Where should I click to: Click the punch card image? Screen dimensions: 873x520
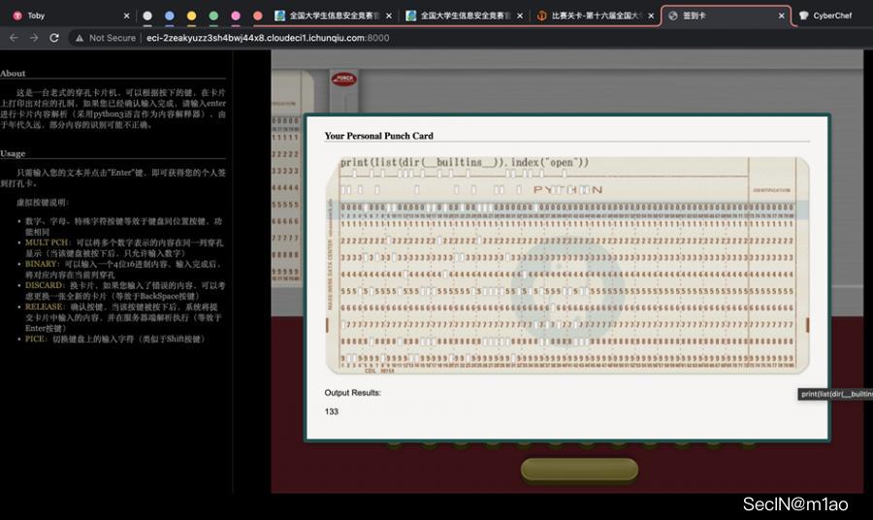[x=567, y=265]
